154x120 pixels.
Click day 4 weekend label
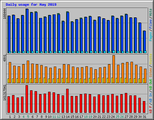click(23, 117)
